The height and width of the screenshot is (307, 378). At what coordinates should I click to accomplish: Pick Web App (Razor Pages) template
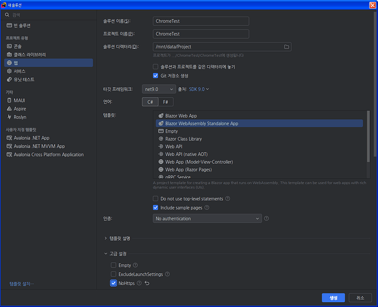point(259,169)
